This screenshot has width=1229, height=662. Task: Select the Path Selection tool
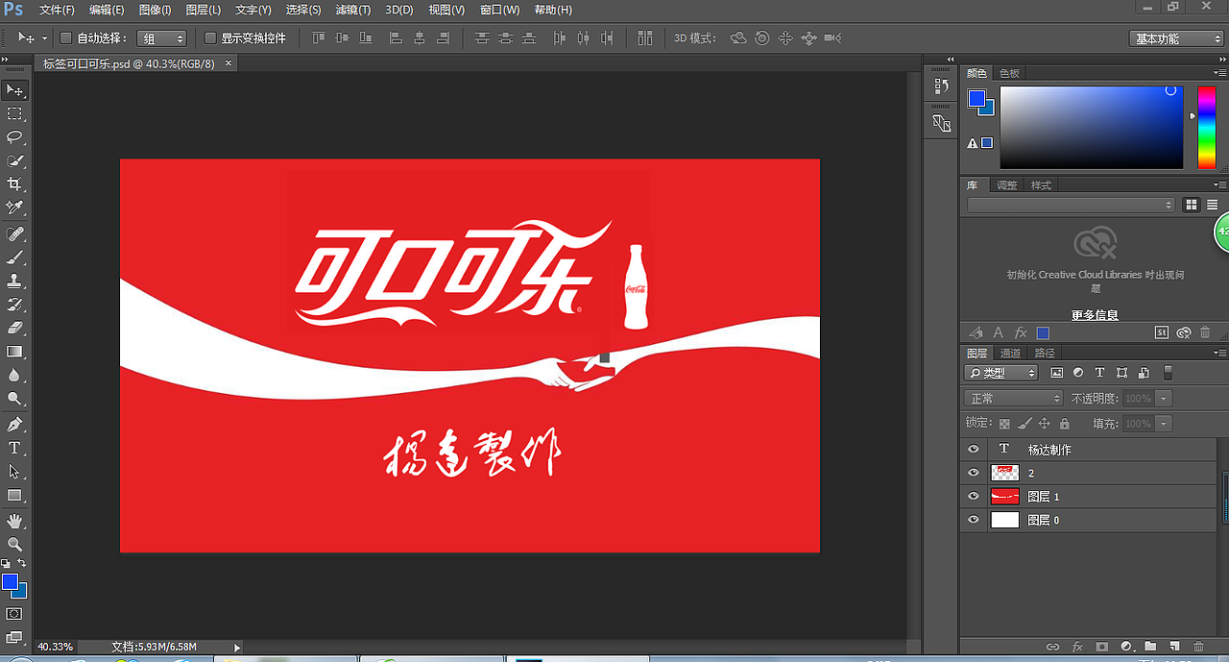point(14,472)
